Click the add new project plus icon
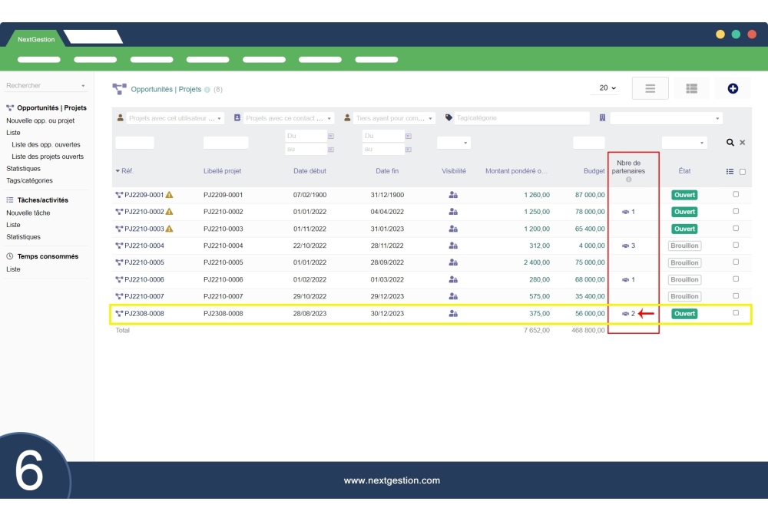This screenshot has width=768, height=521. (733, 88)
